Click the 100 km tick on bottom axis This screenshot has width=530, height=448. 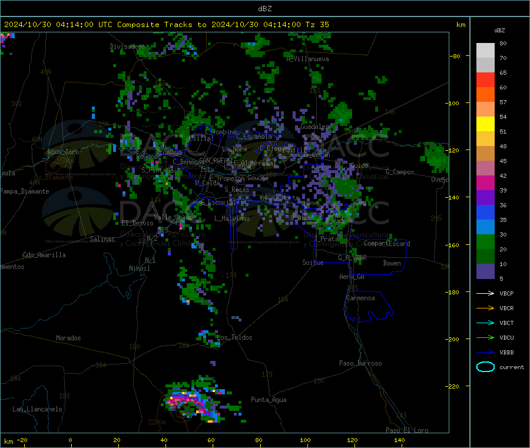point(305,440)
